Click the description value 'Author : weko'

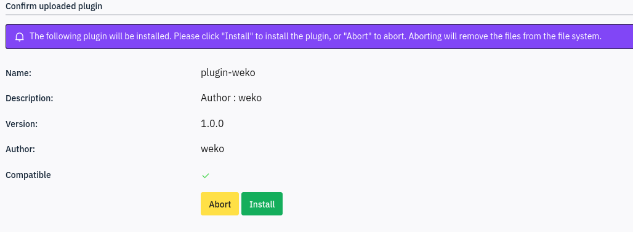[232, 98]
